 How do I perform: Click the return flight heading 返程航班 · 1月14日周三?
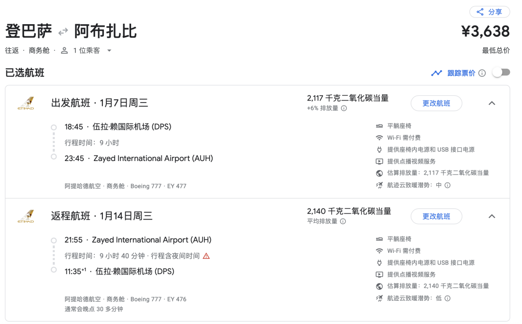(x=102, y=216)
